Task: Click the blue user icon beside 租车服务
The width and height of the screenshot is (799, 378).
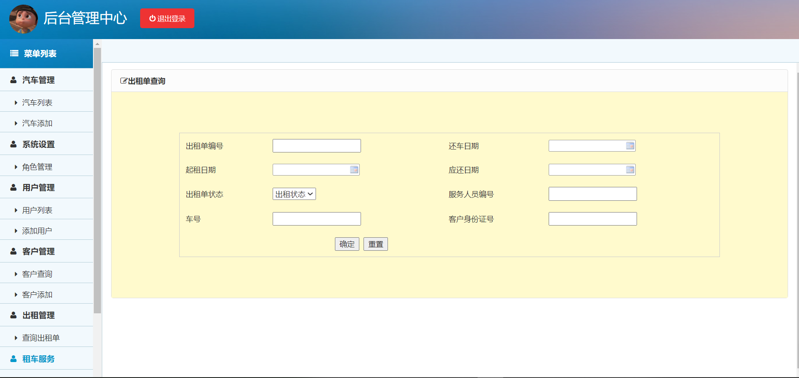Action: pyautogui.click(x=13, y=359)
